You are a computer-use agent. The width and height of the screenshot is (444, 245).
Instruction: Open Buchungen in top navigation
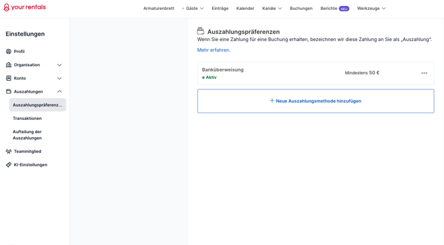click(301, 9)
